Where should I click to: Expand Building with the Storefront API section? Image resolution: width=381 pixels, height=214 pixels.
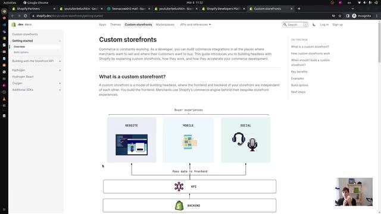[60, 61]
